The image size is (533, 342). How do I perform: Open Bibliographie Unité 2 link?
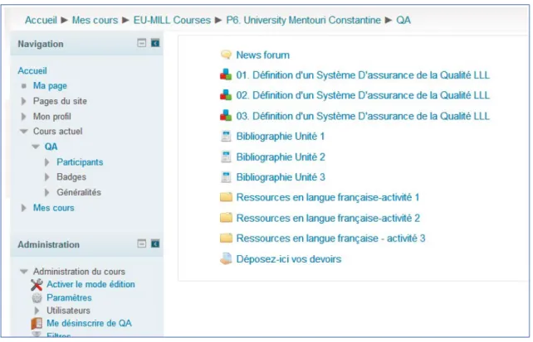pyautogui.click(x=281, y=157)
